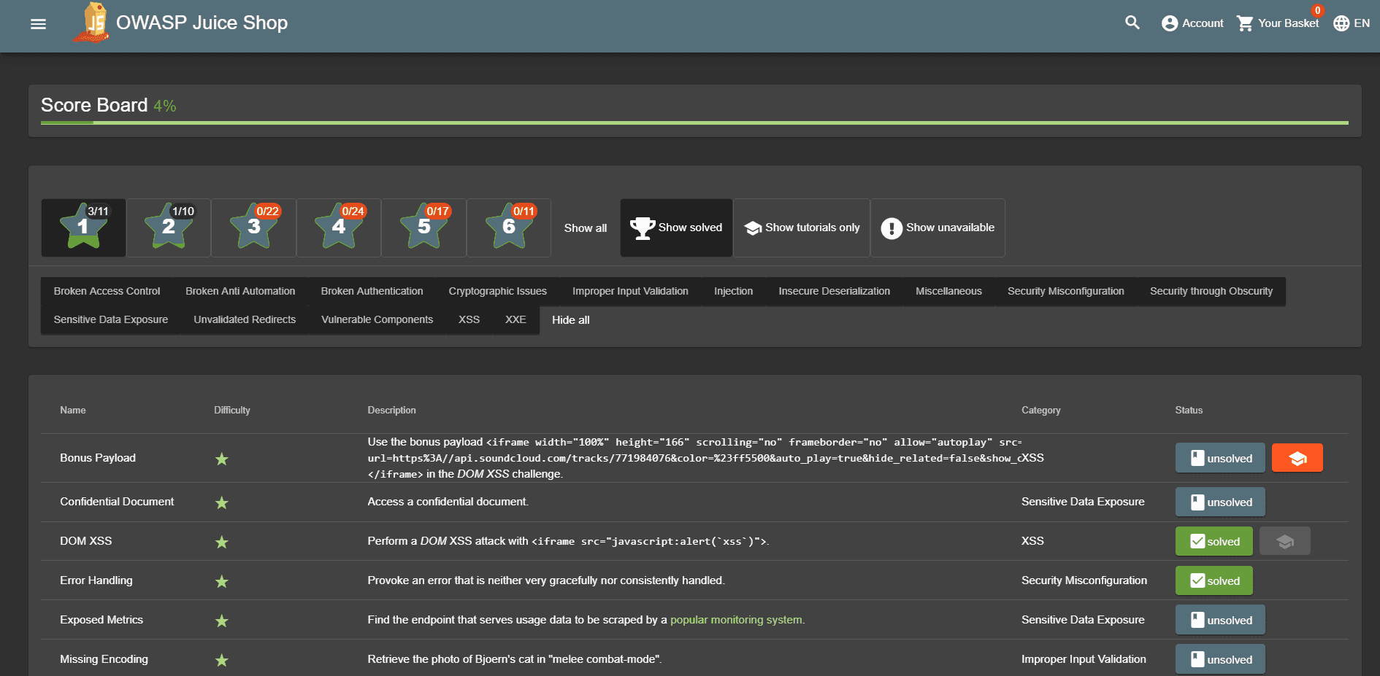The image size is (1380, 676).
Task: Toggle difficulty 5 star filter
Action: pyautogui.click(x=424, y=228)
